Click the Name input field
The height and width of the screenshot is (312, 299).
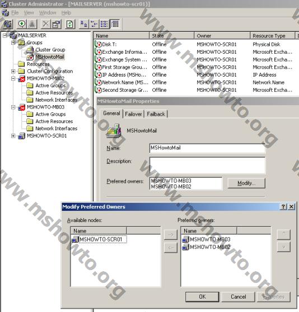207,148
